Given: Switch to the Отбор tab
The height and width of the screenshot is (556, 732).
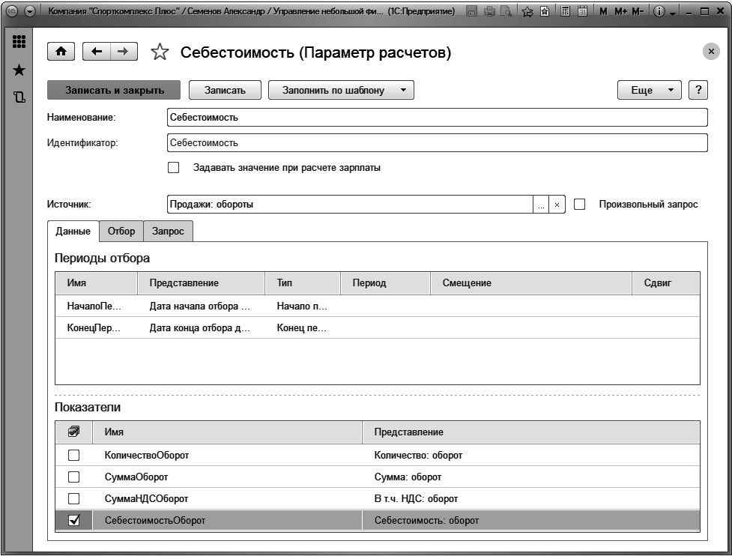Looking at the screenshot, I should point(121,231).
